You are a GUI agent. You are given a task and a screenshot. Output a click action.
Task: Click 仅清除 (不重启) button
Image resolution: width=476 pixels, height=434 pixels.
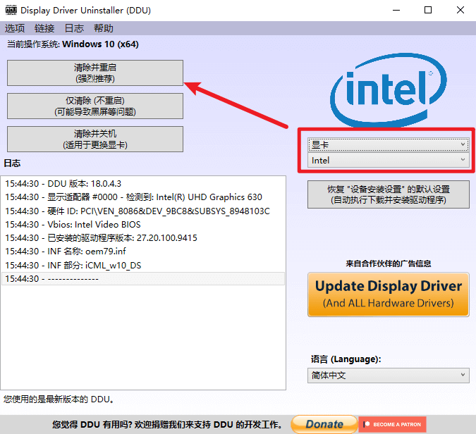[x=95, y=106]
